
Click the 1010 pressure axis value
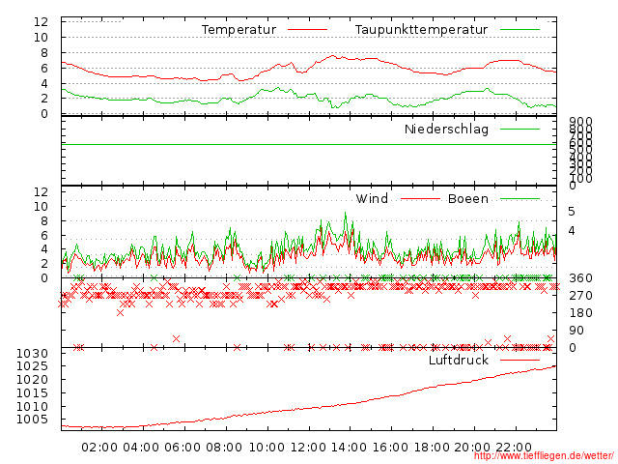[32, 406]
